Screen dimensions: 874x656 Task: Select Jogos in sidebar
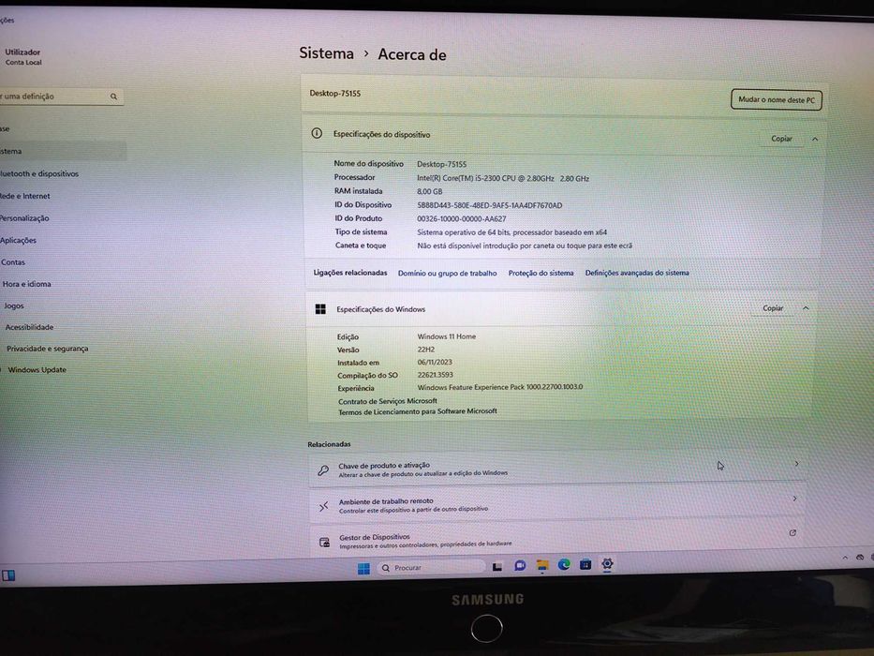14,306
